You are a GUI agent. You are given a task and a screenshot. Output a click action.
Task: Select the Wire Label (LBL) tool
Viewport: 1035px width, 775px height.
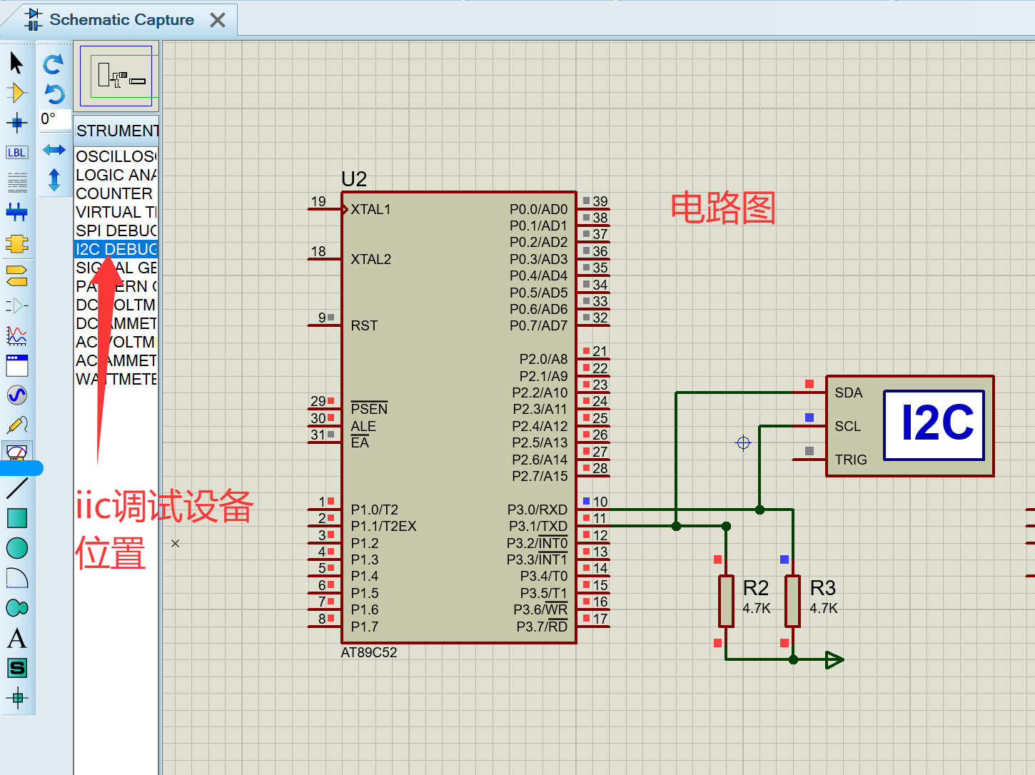pyautogui.click(x=16, y=153)
